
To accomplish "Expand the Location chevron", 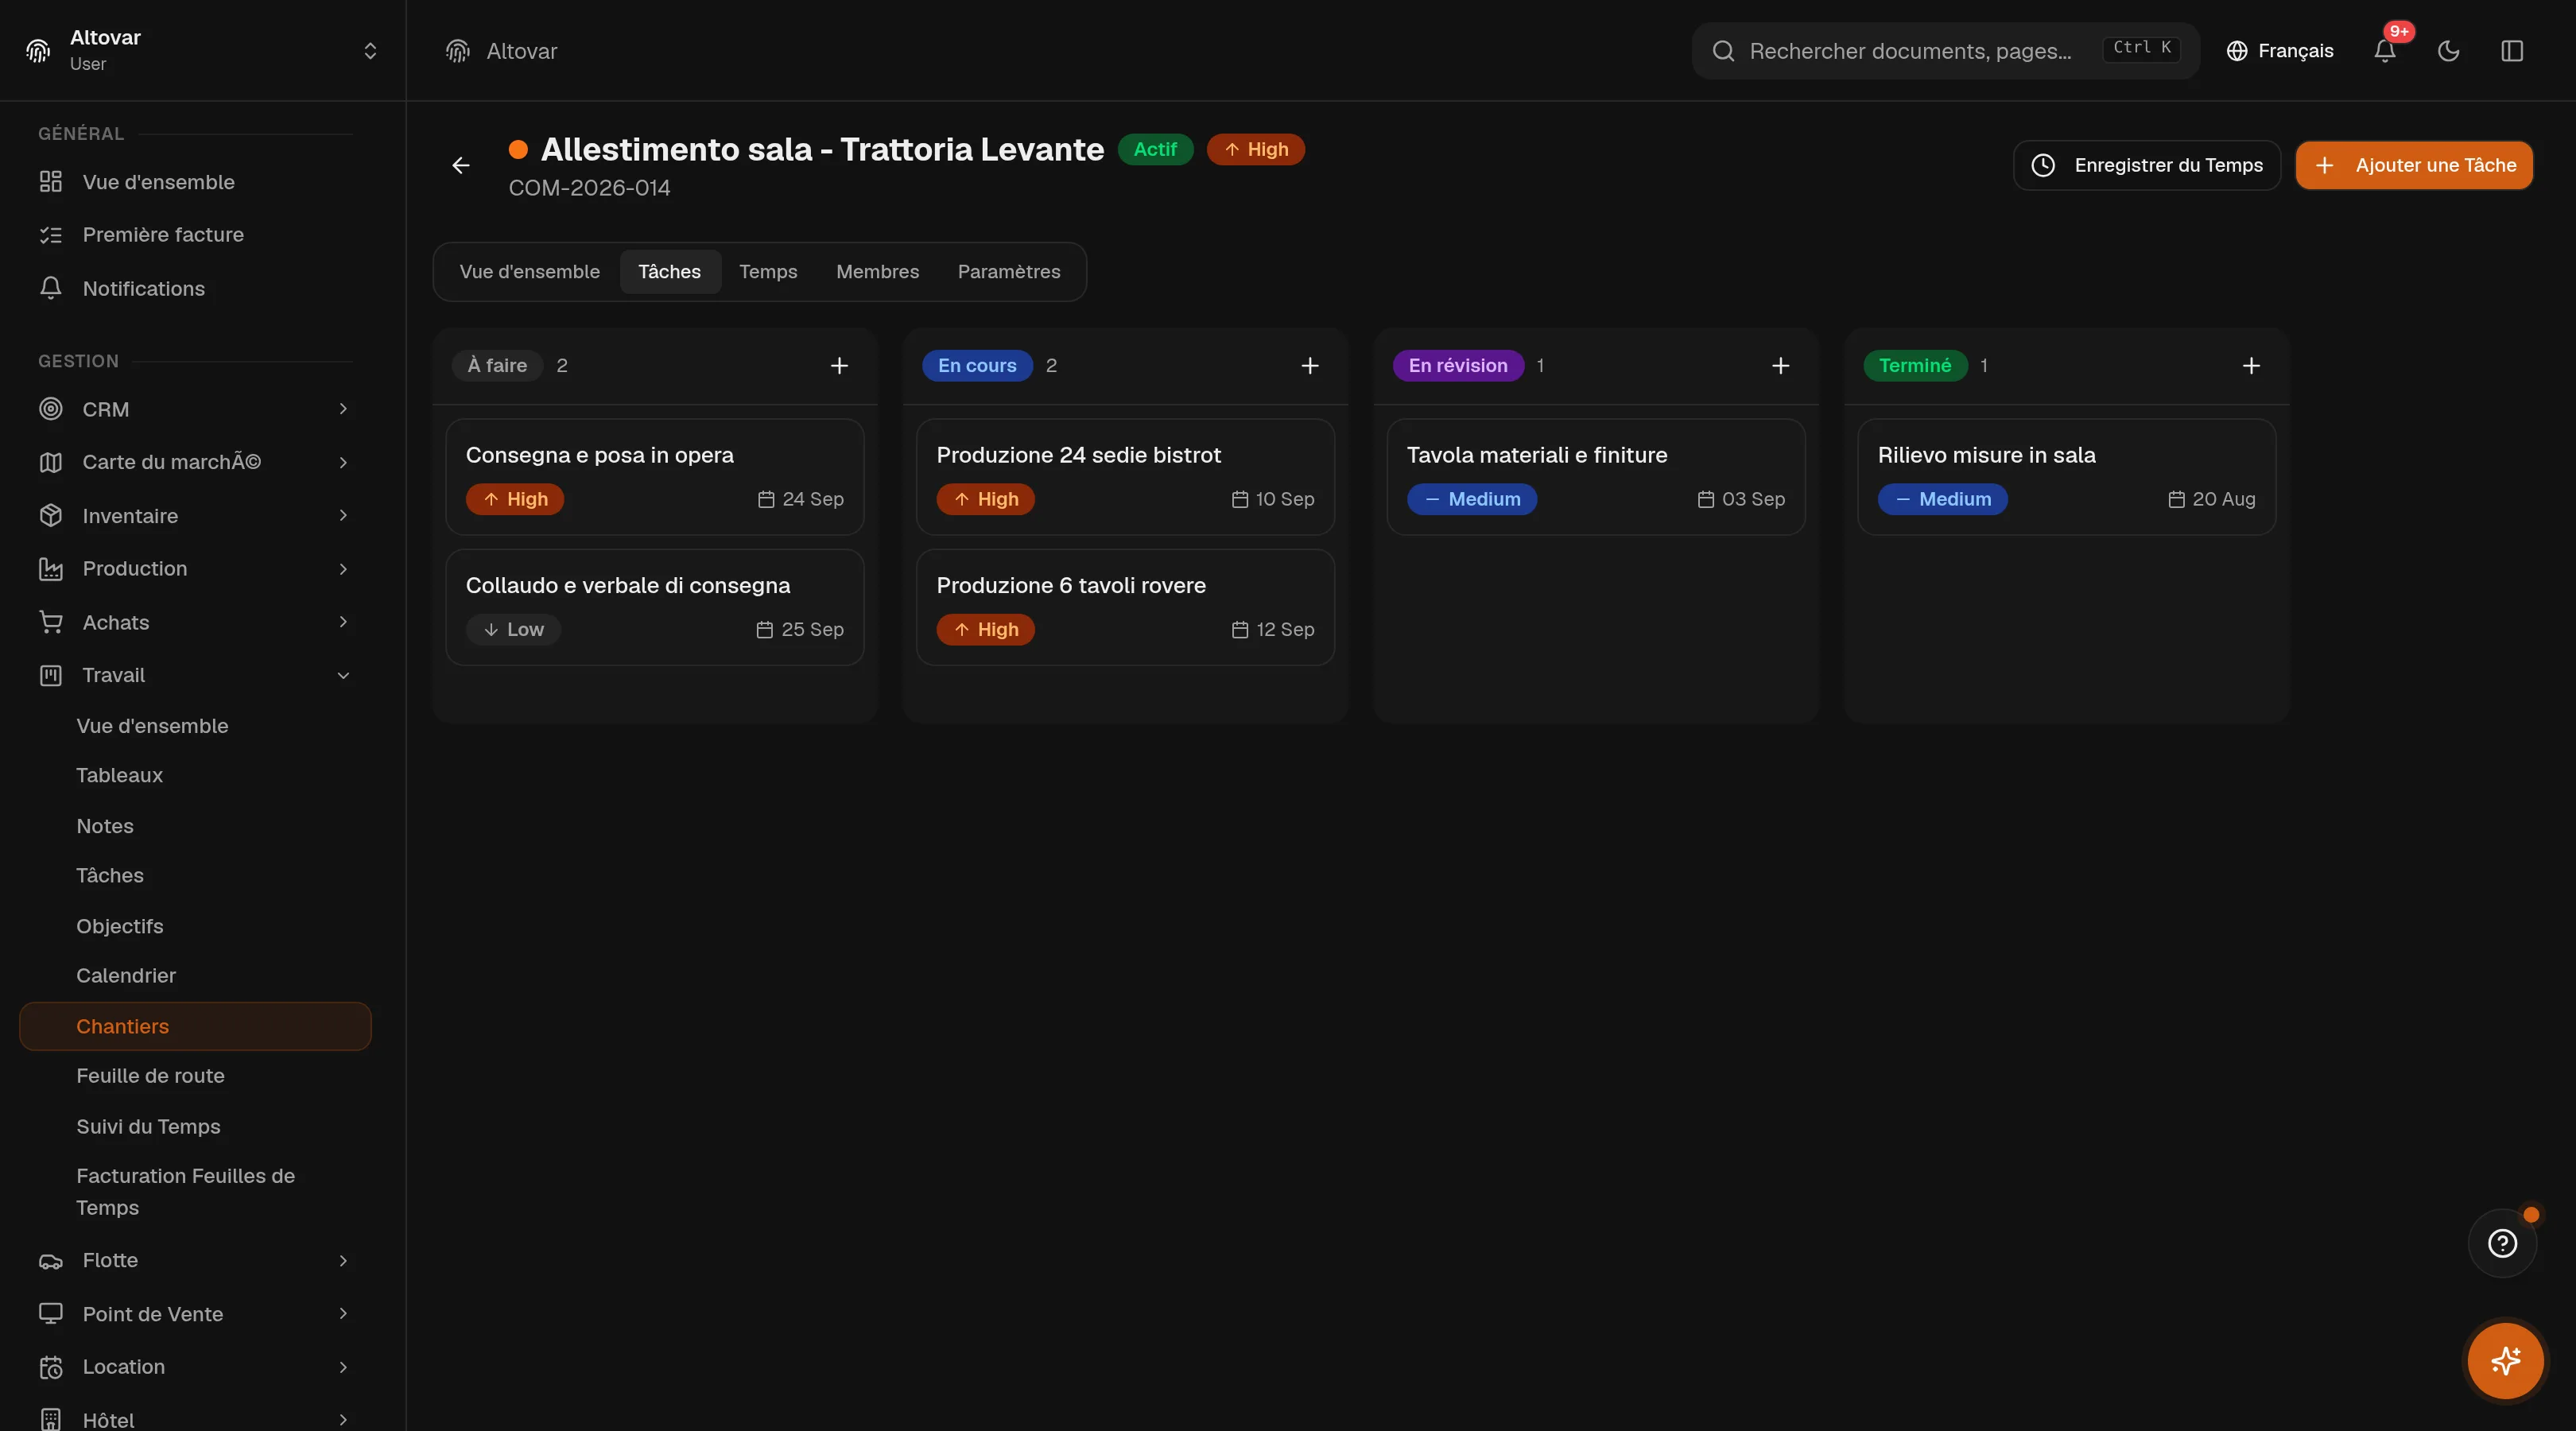I will (x=343, y=1367).
